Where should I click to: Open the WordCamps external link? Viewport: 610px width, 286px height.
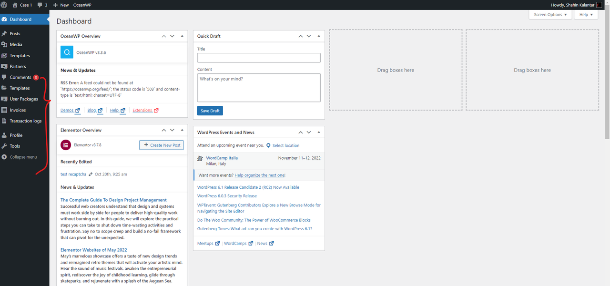click(238, 244)
